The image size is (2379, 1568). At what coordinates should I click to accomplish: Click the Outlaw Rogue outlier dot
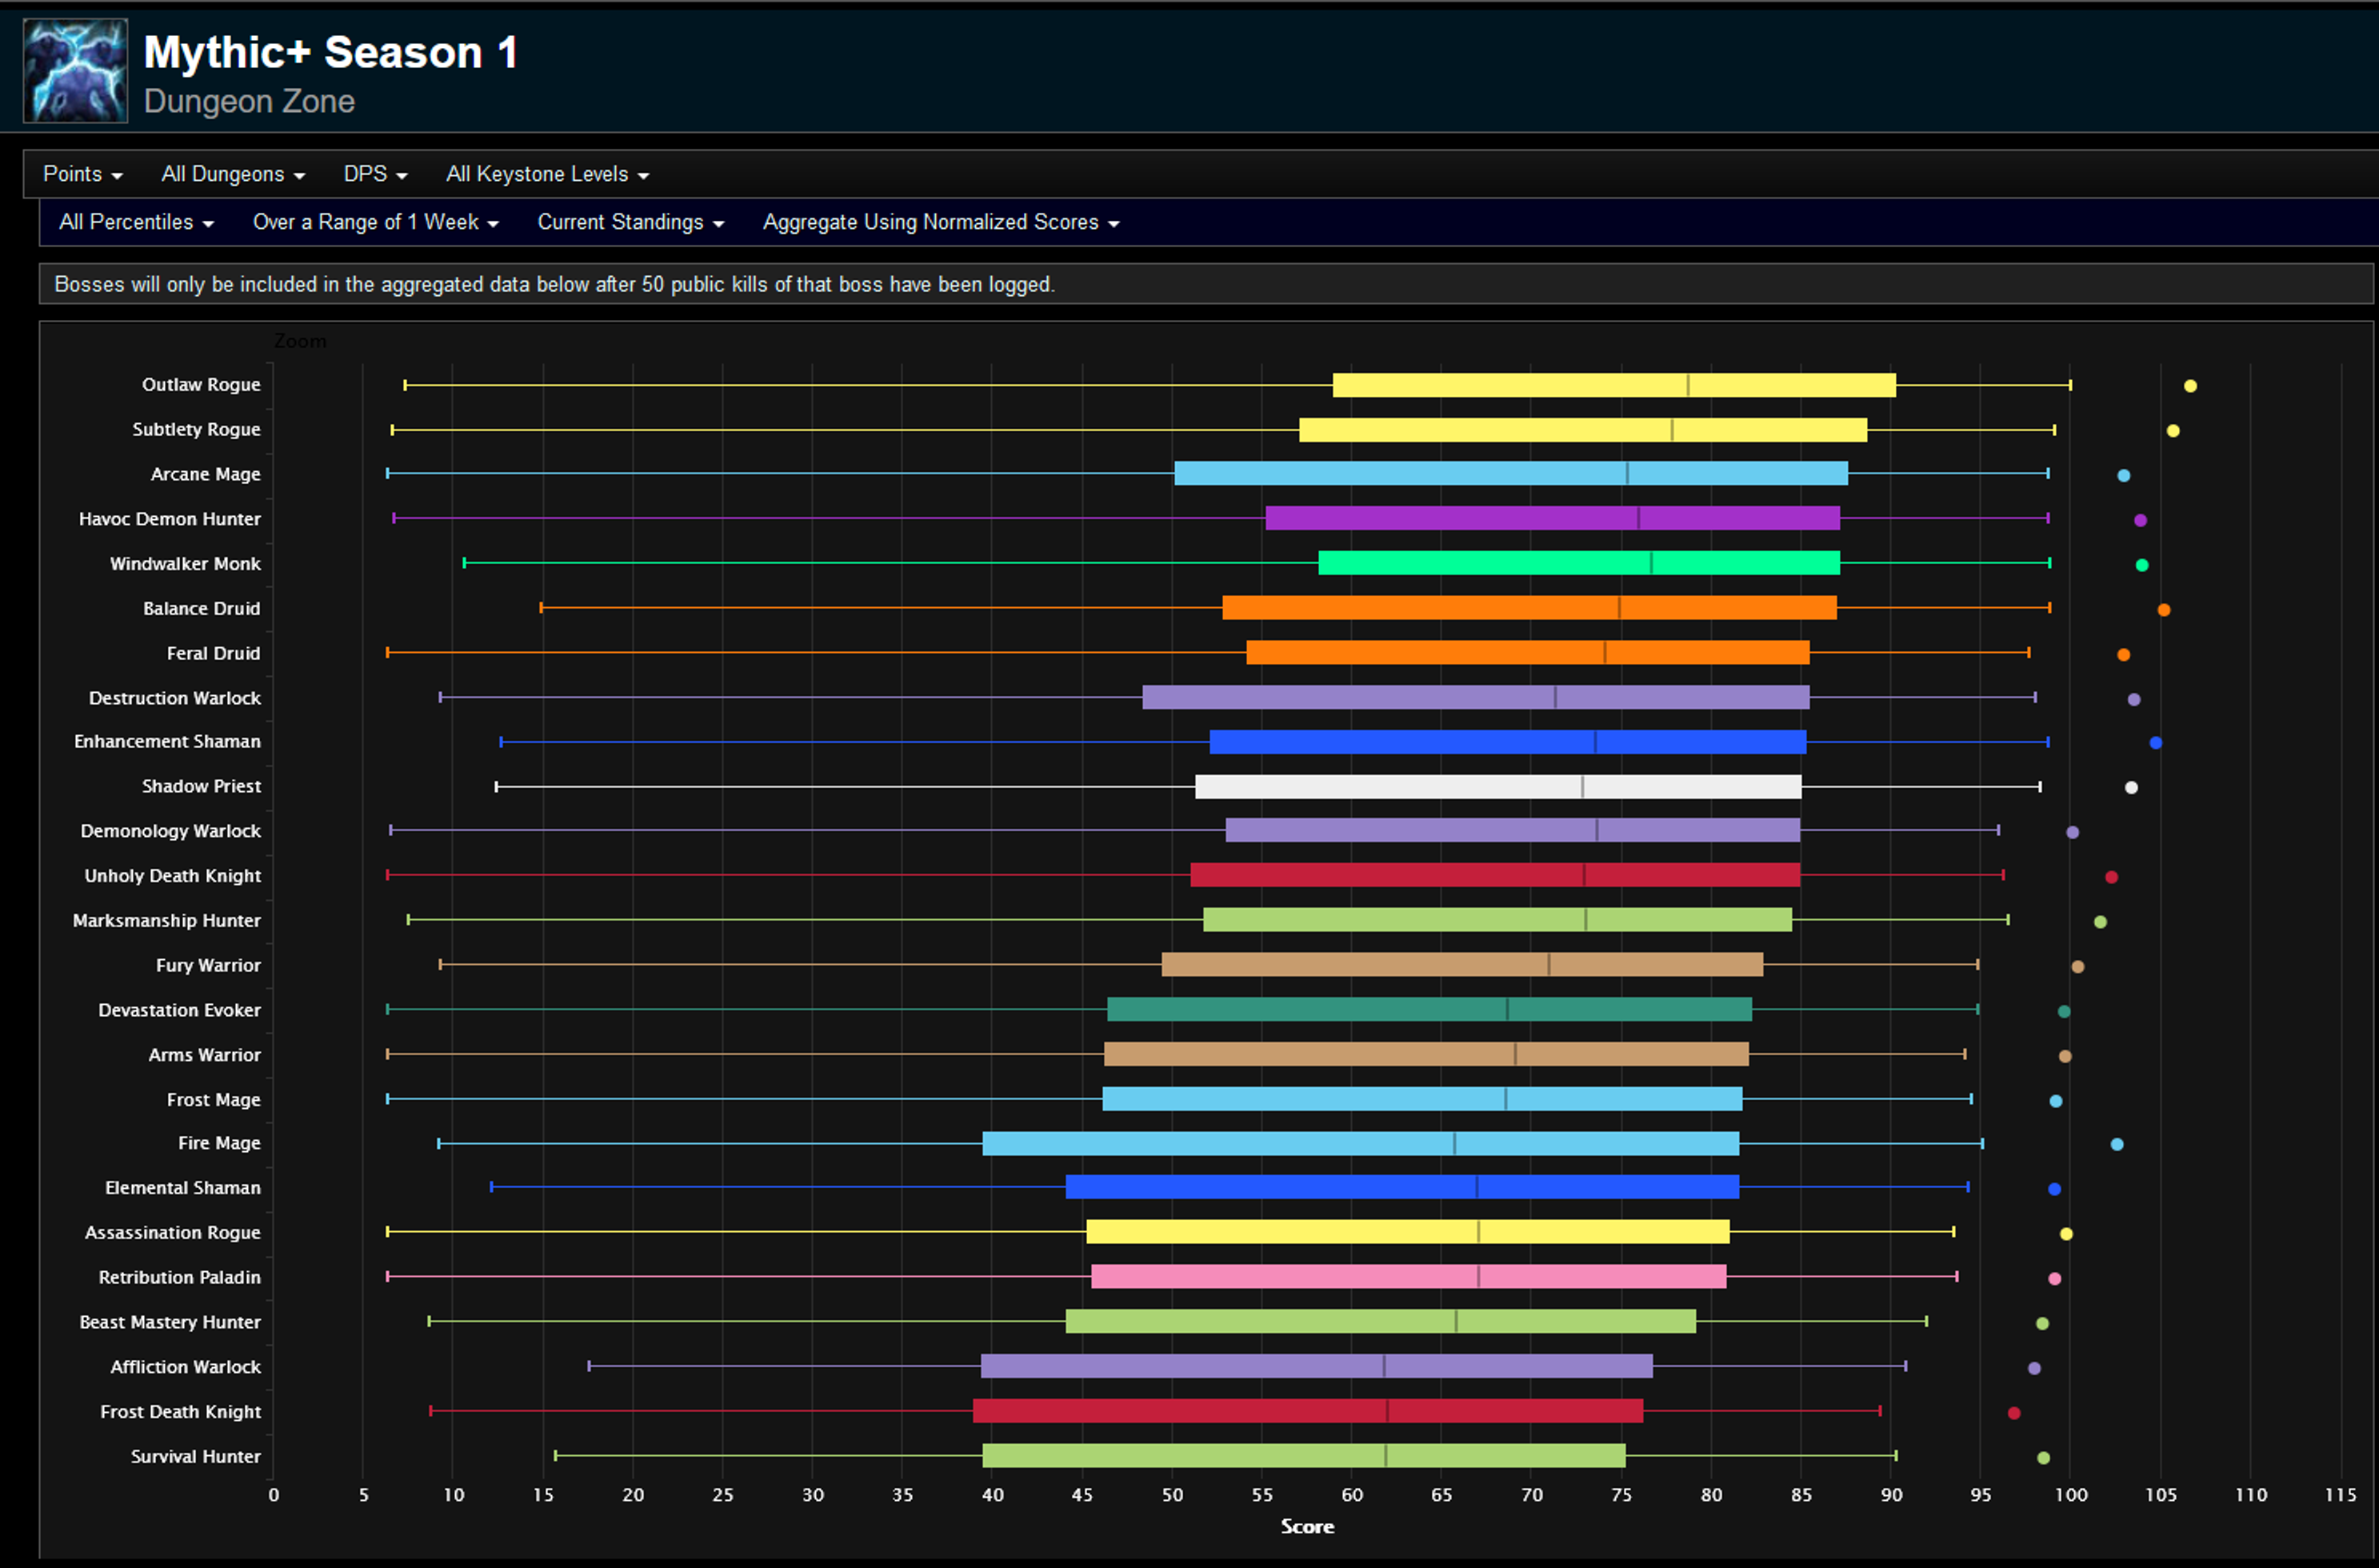[2190, 386]
